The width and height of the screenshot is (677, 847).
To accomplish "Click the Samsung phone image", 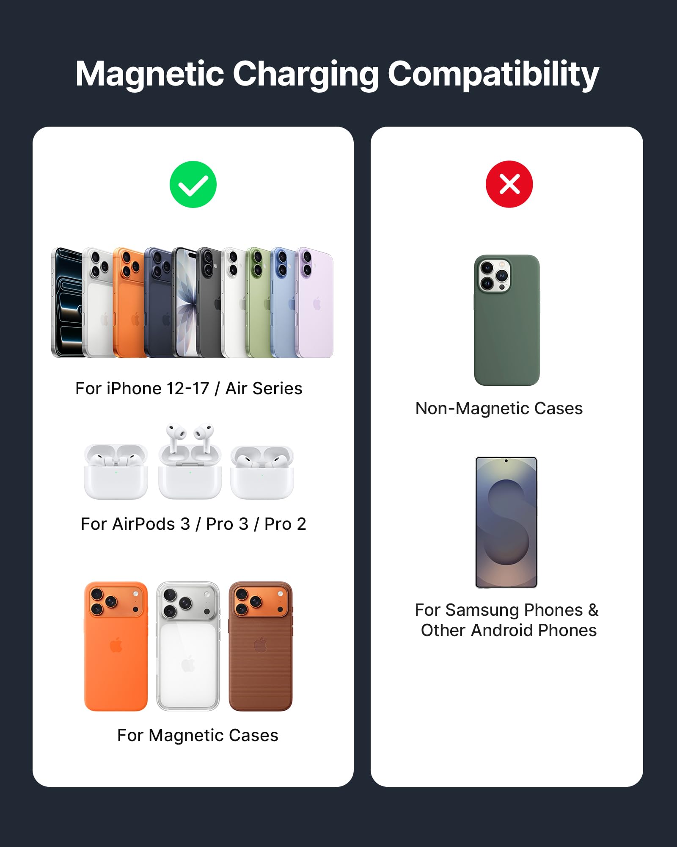I will click(506, 522).
